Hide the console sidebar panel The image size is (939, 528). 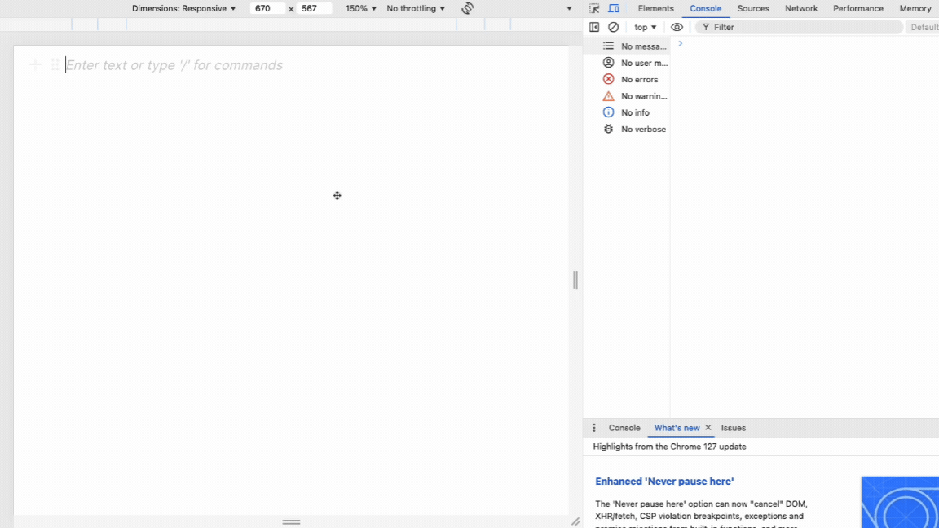tap(594, 27)
